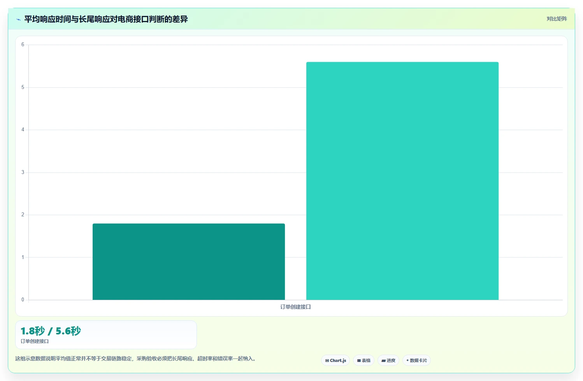Click the 订单创建接口 x-axis label

click(295, 307)
